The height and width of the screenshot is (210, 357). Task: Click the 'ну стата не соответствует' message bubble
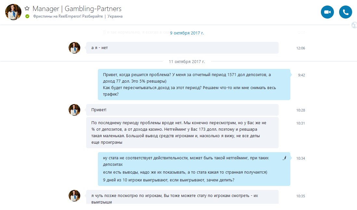[194, 169]
